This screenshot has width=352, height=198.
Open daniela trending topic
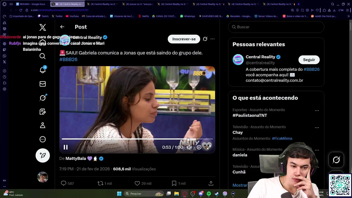coord(240,155)
